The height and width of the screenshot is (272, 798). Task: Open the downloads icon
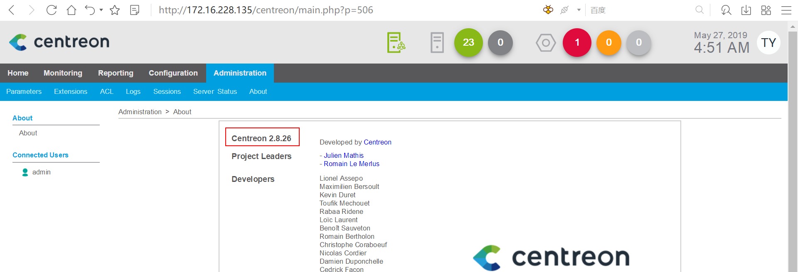[x=746, y=10]
